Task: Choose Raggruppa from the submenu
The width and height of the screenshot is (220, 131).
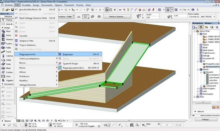Action: [80, 54]
